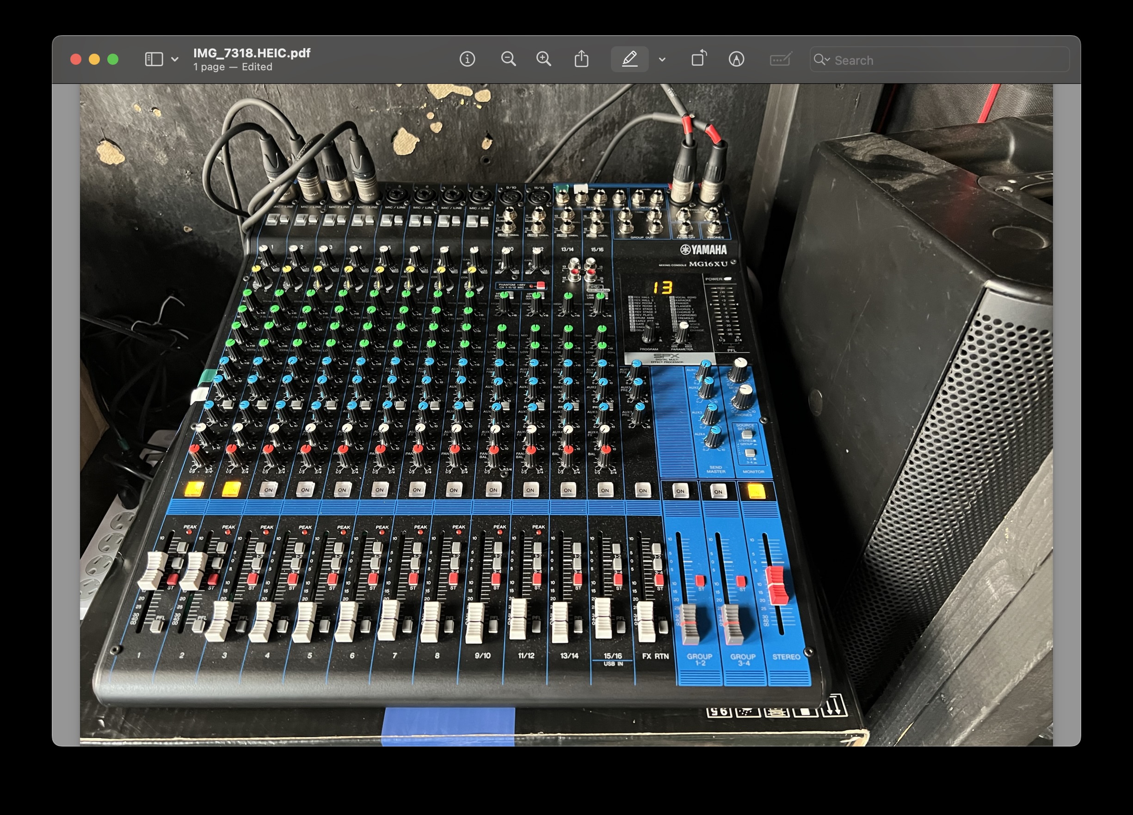Click the "1 page — Edited" subtitle
Viewport: 1133px width, 815px height.
point(233,67)
